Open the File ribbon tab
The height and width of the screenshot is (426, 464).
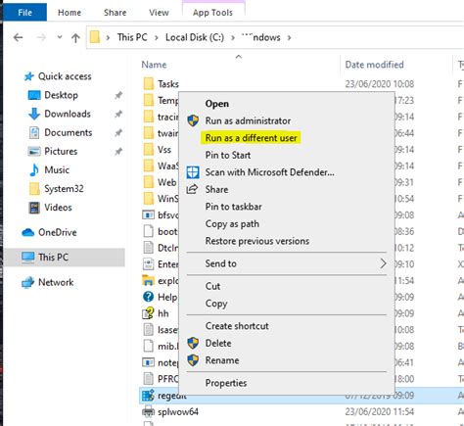pyautogui.click(x=24, y=13)
